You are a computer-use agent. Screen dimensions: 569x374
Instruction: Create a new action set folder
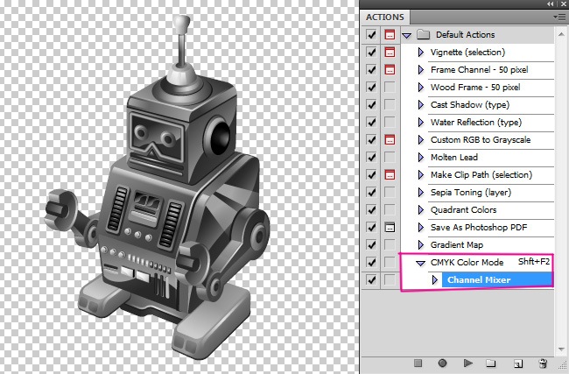pos(491,363)
